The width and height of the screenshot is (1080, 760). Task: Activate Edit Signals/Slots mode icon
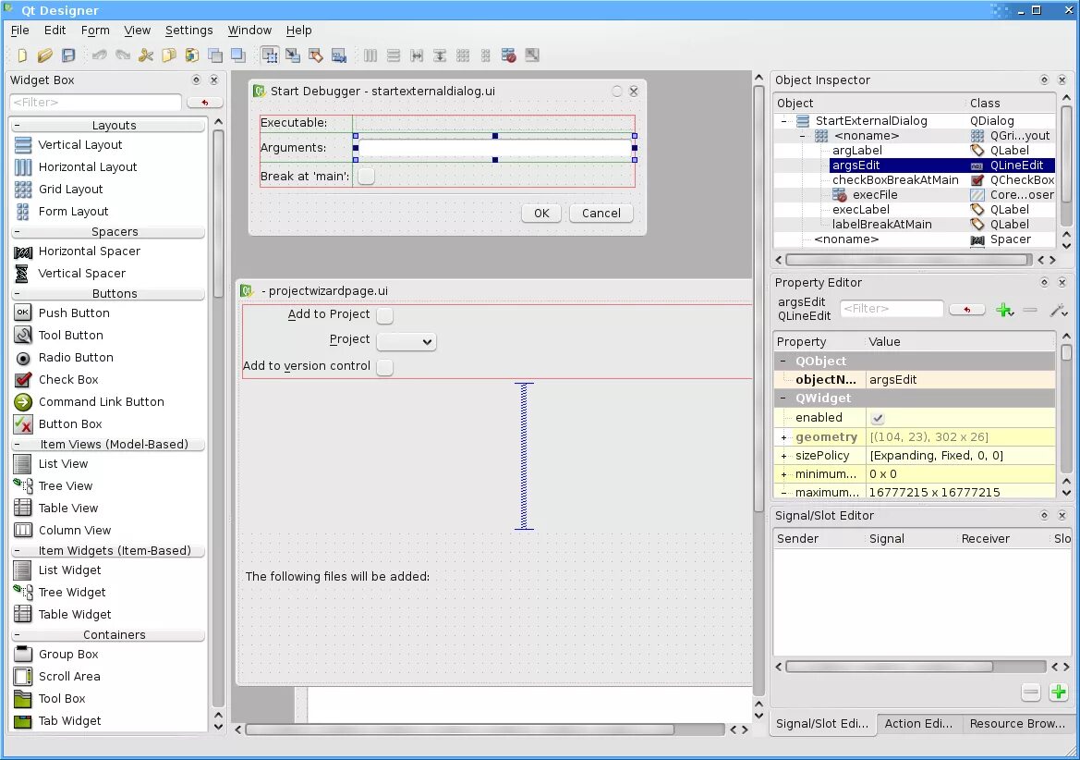pos(293,55)
